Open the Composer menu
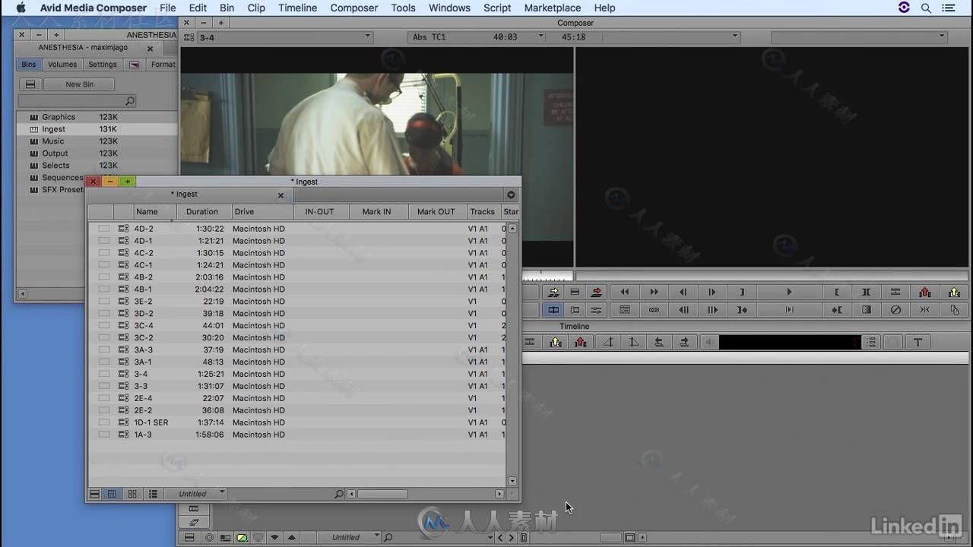 point(353,8)
